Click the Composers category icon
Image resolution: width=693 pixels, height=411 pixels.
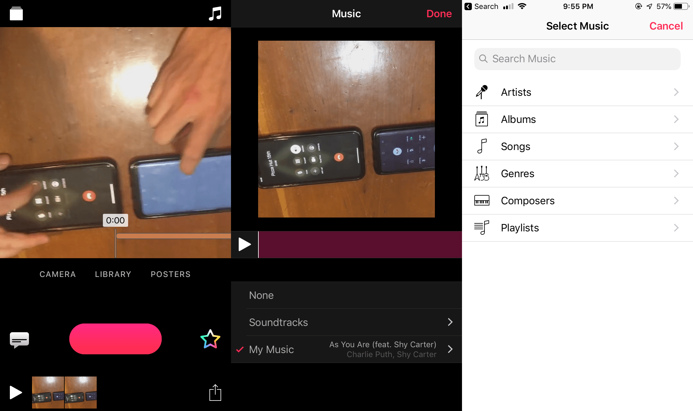[482, 200]
